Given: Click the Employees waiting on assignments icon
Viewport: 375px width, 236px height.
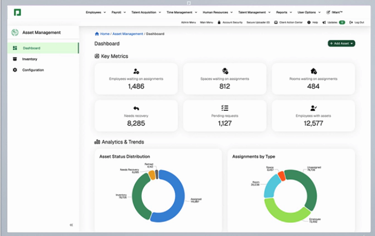Looking at the screenshot, I should pos(136,71).
